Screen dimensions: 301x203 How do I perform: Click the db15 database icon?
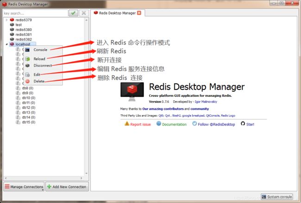tap(18, 122)
